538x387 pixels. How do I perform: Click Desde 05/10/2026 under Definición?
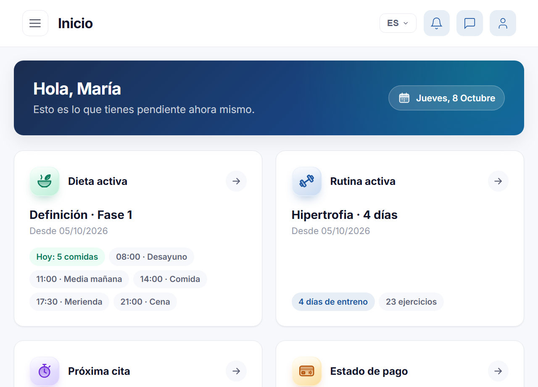click(x=69, y=231)
